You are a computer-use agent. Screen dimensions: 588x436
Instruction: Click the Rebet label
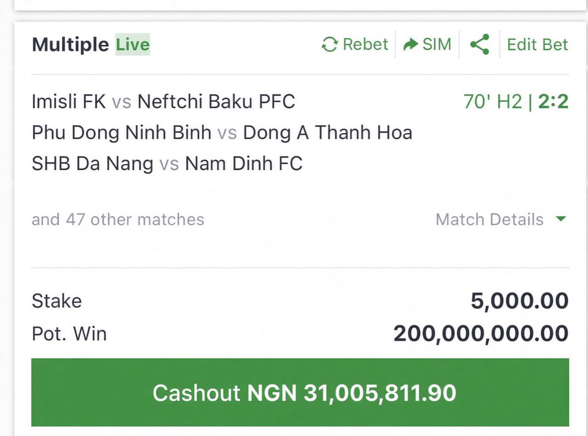pos(366,45)
